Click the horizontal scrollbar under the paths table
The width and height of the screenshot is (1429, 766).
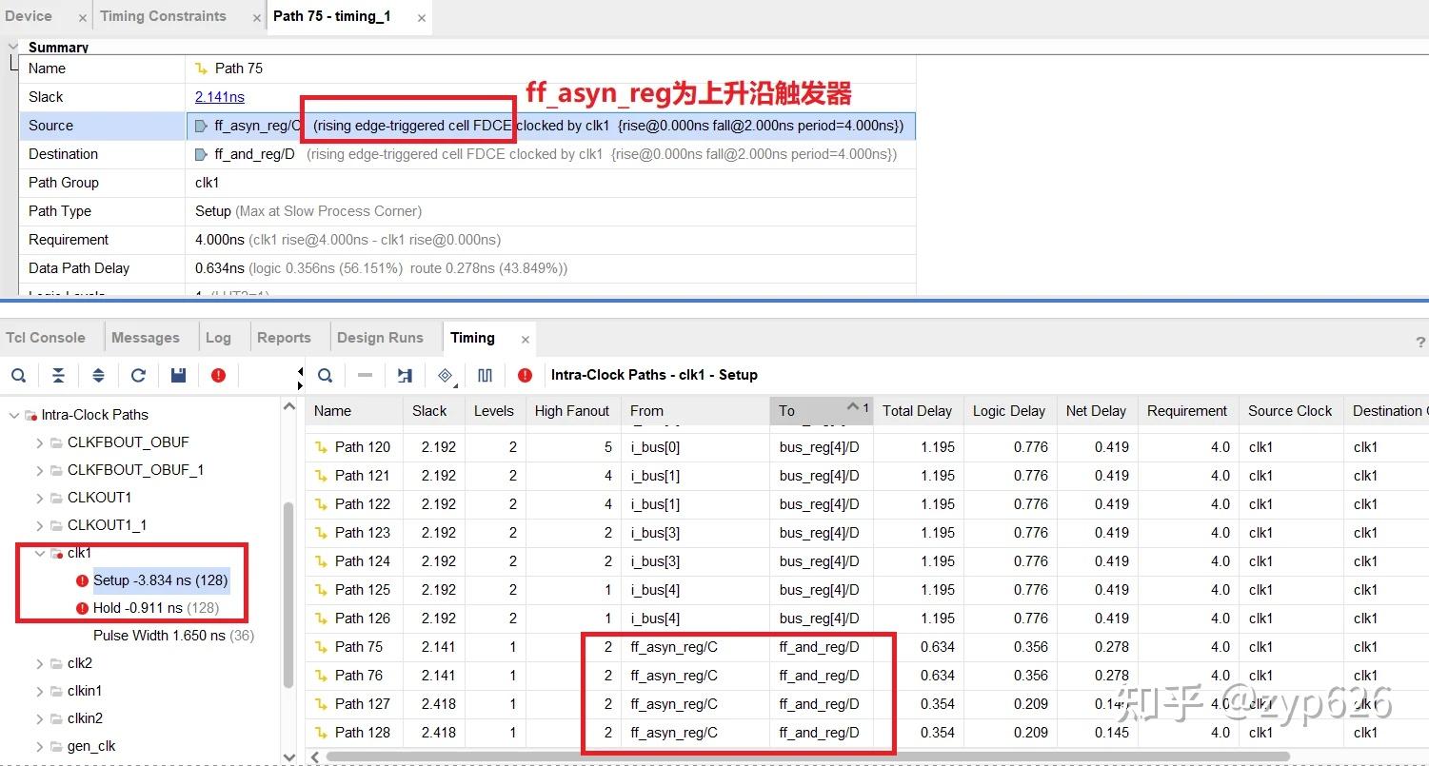pos(807,757)
